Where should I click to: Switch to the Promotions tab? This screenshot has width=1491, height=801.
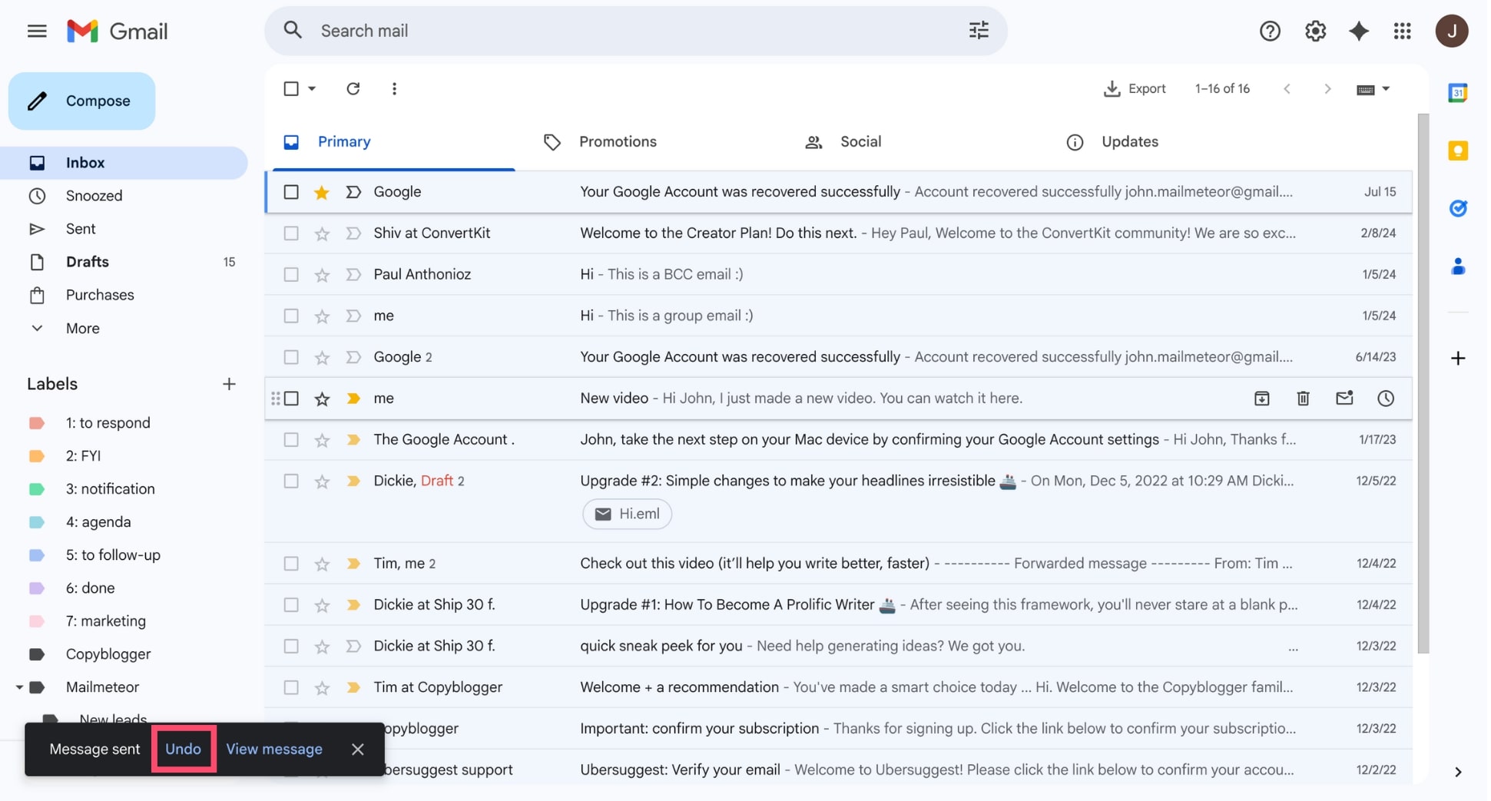(618, 141)
